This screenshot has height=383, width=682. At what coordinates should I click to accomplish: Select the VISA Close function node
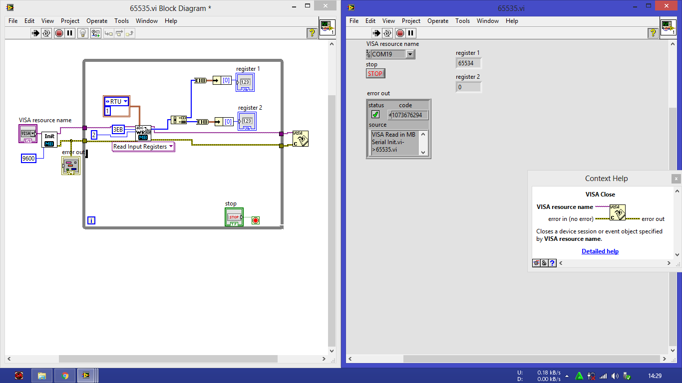(x=301, y=139)
